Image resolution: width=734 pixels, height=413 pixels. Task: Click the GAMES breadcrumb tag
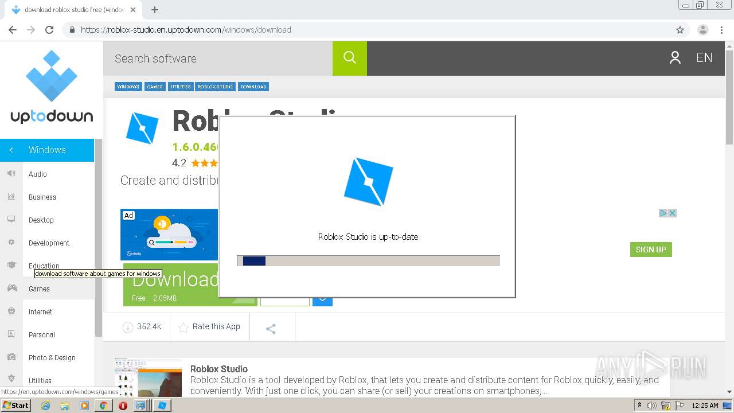click(x=155, y=87)
